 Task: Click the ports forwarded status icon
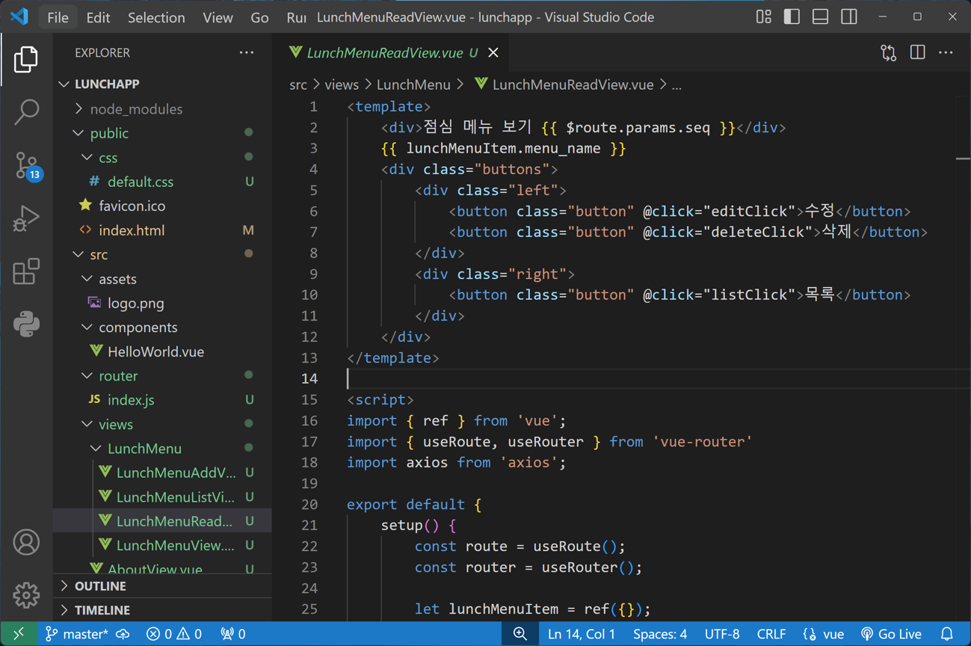[233, 634]
